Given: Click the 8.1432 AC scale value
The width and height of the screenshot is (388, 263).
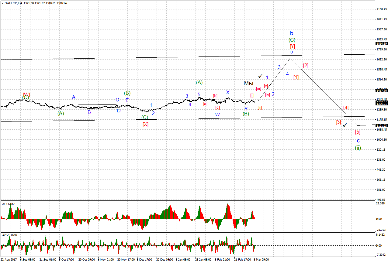Looking at the screenshot, I should (381, 234).
